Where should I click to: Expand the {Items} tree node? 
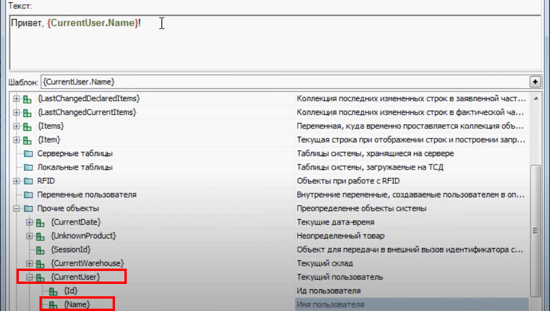pyautogui.click(x=16, y=126)
